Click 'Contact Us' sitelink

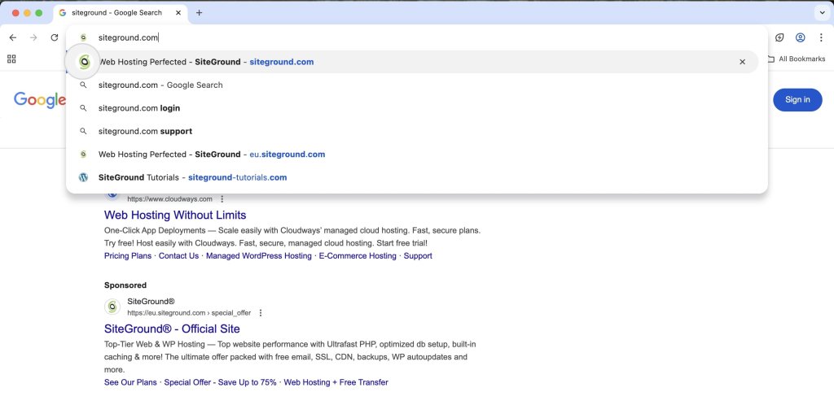click(178, 256)
